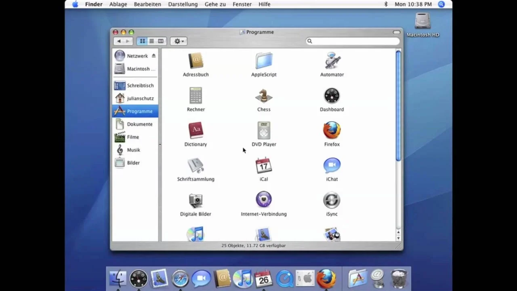Select the Internet-Verbindung app icon

[x=264, y=200]
